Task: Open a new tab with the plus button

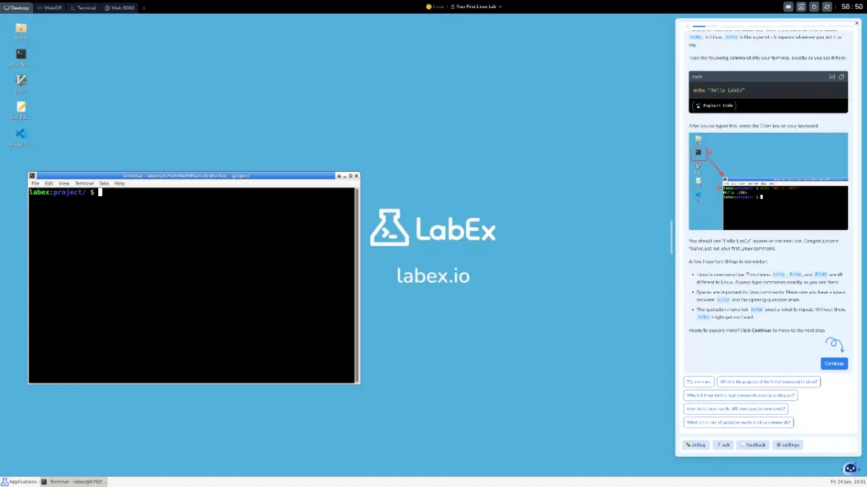Action: point(144,7)
